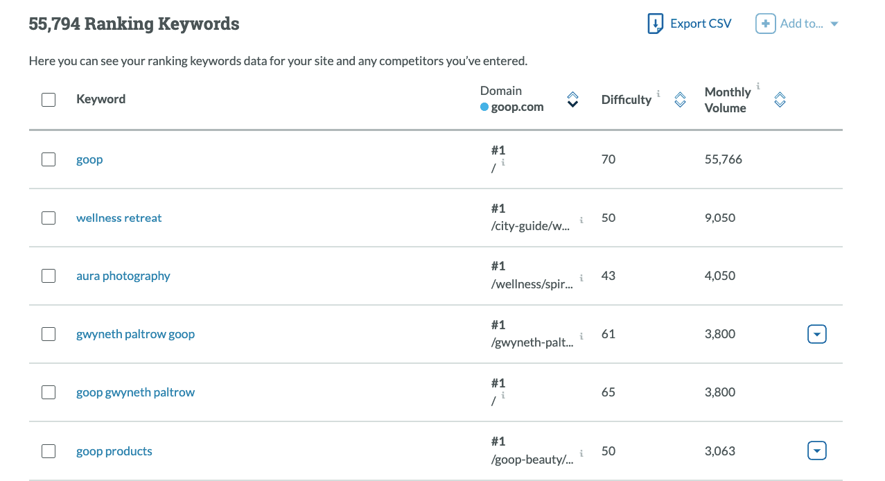Click the info icon beside Difficulty header
This screenshot has width=885, height=481.
pos(658,94)
